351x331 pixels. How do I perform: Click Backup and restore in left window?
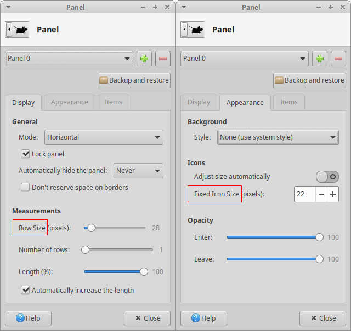pyautogui.click(x=134, y=80)
